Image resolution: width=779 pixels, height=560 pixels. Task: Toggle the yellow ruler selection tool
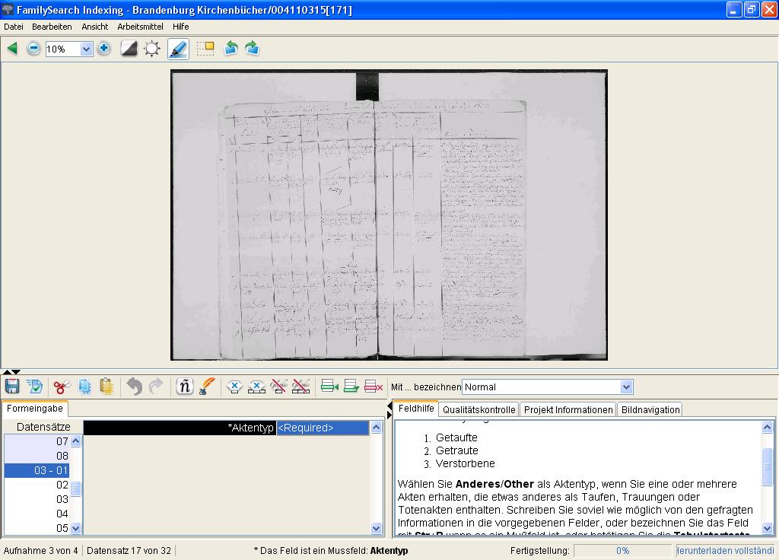pyautogui.click(x=205, y=49)
